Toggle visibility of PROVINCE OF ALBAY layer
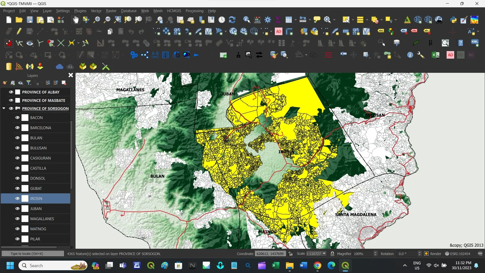 pos(11,92)
